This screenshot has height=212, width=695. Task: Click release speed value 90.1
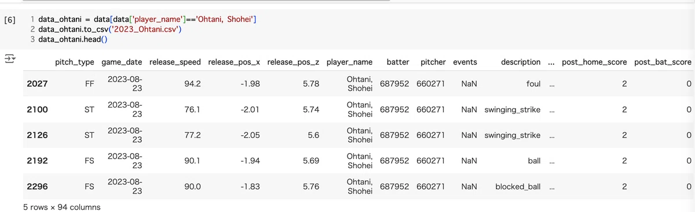pyautogui.click(x=193, y=161)
